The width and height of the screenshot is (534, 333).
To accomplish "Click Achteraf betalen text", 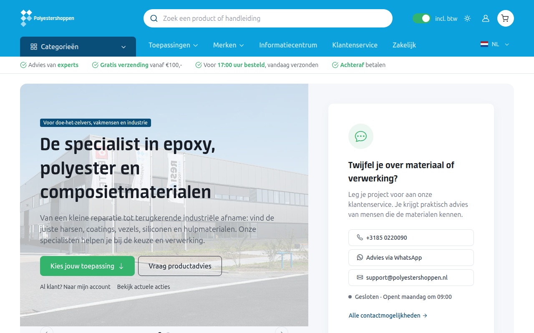I will [359, 65].
